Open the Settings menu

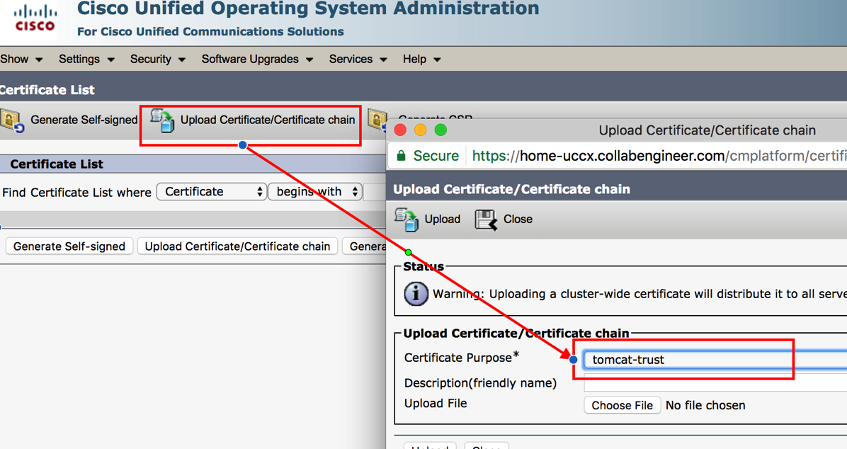coord(86,59)
